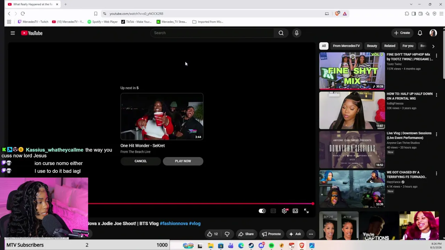Image resolution: width=445 pixels, height=250 pixels.
Task: Expand the Create menu
Action: click(x=402, y=33)
